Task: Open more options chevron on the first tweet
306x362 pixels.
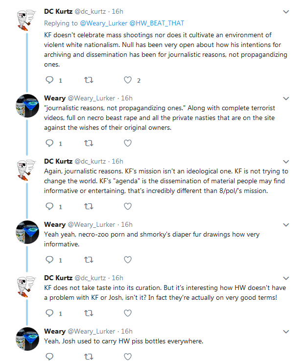Action: (286, 12)
